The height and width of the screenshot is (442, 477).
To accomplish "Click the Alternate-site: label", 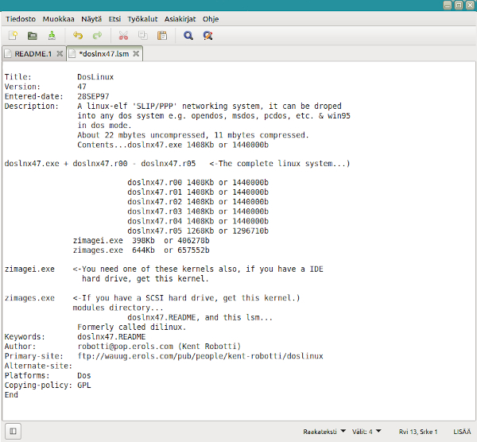I will [x=38, y=366].
